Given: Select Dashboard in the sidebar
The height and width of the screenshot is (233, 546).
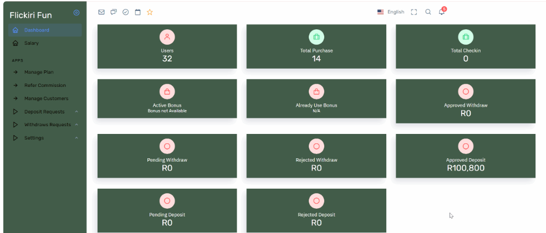Looking at the screenshot, I should point(37,30).
